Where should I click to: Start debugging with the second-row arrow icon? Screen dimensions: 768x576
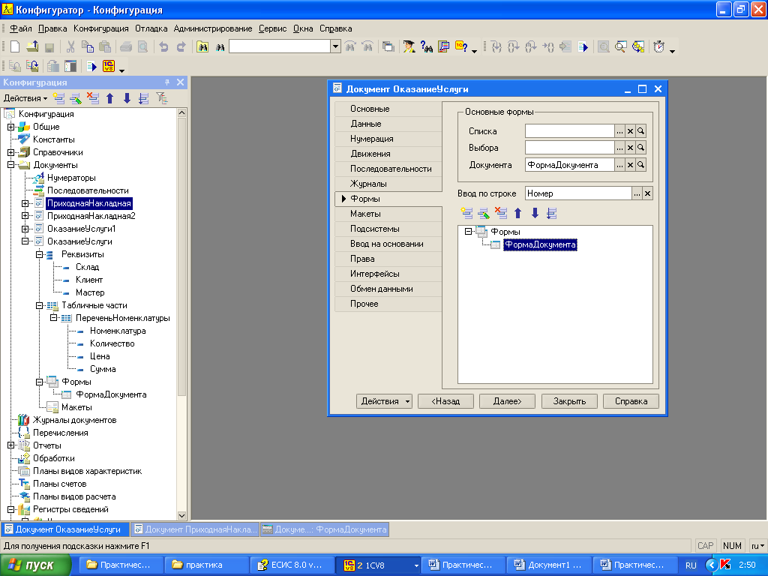click(x=91, y=66)
